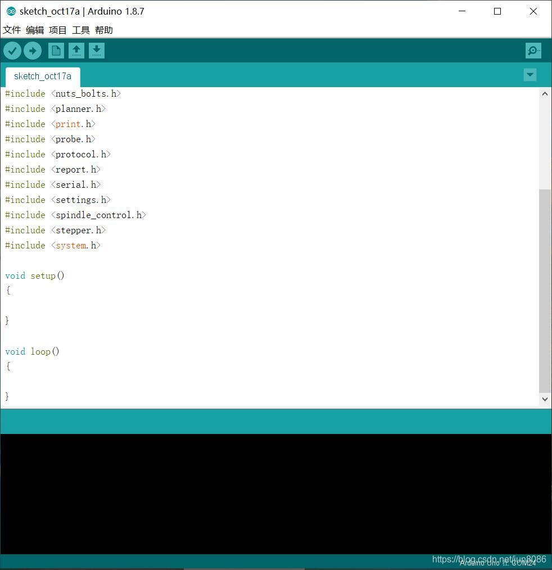
Task: Open the 工具 menu
Action: click(81, 30)
